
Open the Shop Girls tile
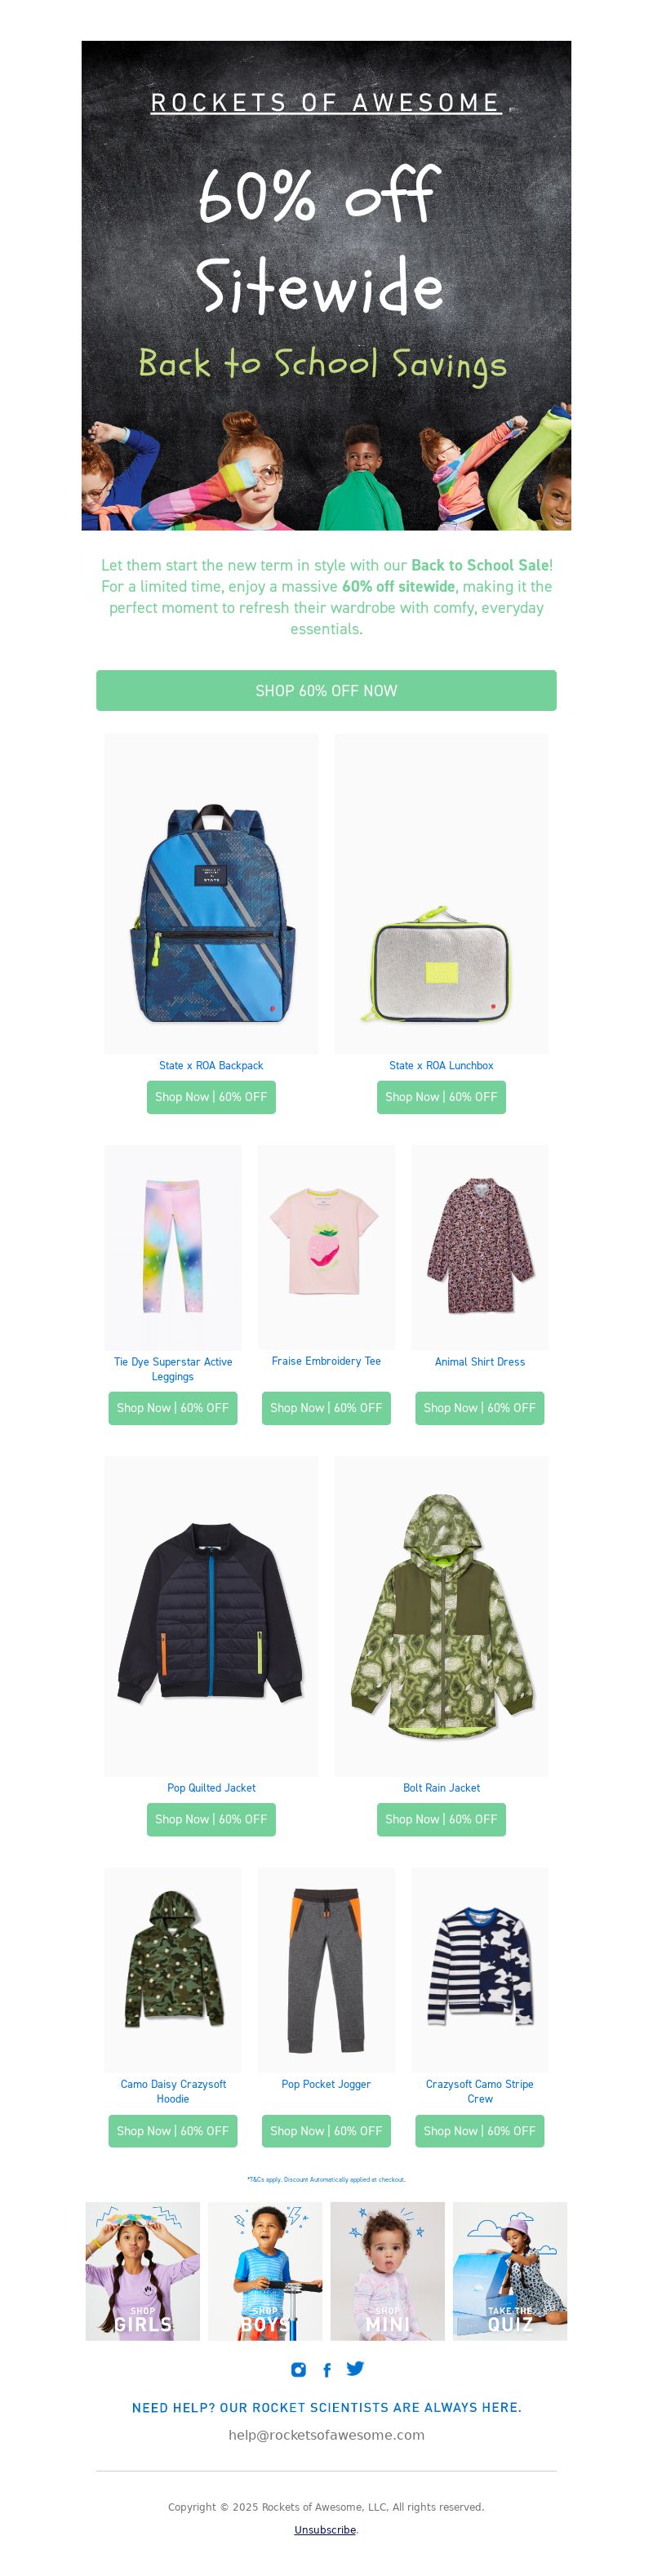point(143,2271)
